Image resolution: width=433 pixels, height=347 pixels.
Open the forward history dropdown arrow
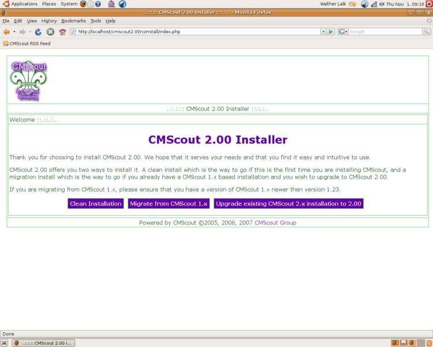pos(30,32)
